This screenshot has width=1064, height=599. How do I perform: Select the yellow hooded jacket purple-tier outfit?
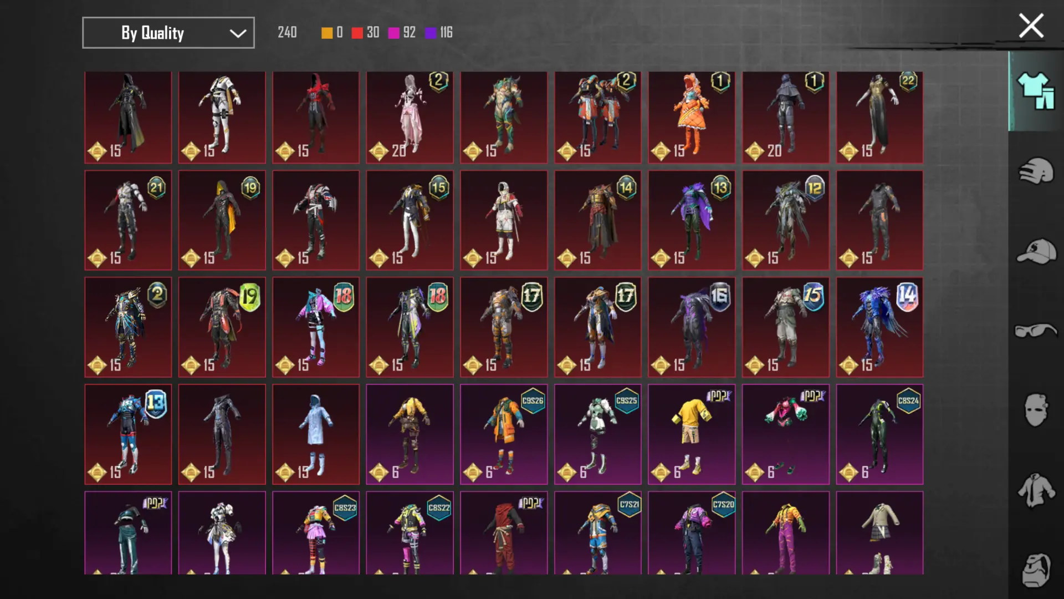410,434
